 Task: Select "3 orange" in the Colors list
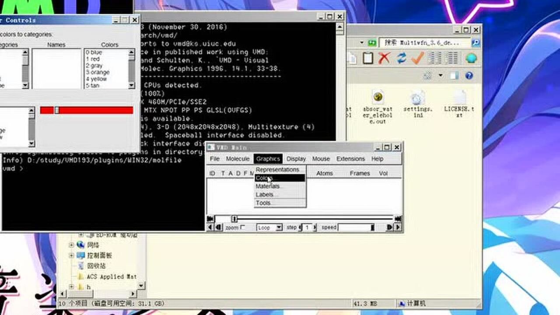point(98,72)
